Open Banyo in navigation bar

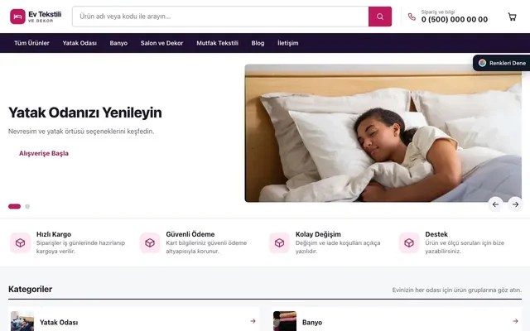click(118, 43)
